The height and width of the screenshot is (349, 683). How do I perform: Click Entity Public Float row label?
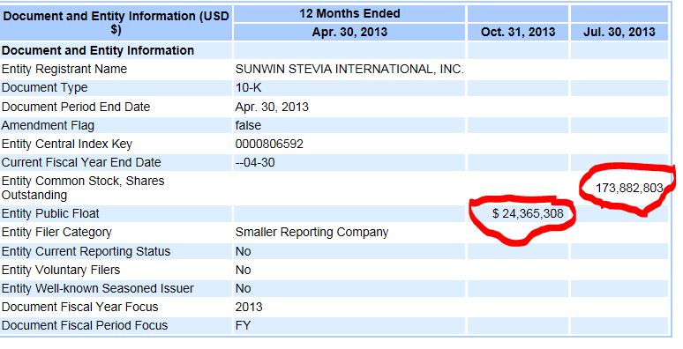(x=50, y=213)
